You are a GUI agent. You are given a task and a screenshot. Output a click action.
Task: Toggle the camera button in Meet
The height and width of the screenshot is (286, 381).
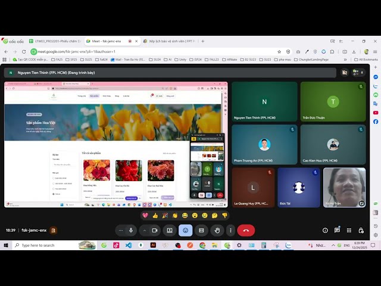coord(155,231)
